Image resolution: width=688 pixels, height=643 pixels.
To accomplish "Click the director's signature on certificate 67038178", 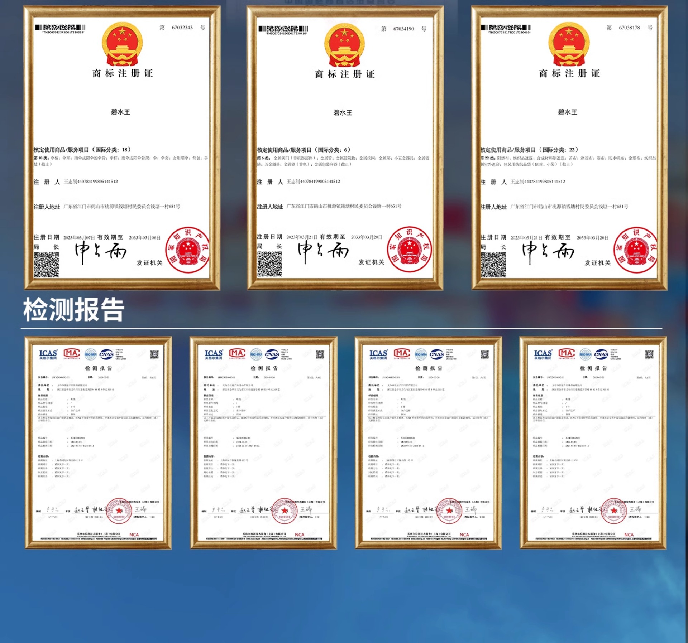I will pos(548,252).
